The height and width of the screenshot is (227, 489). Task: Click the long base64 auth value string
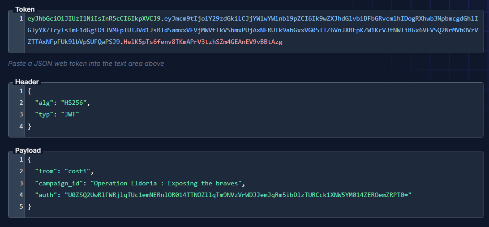point(238,195)
